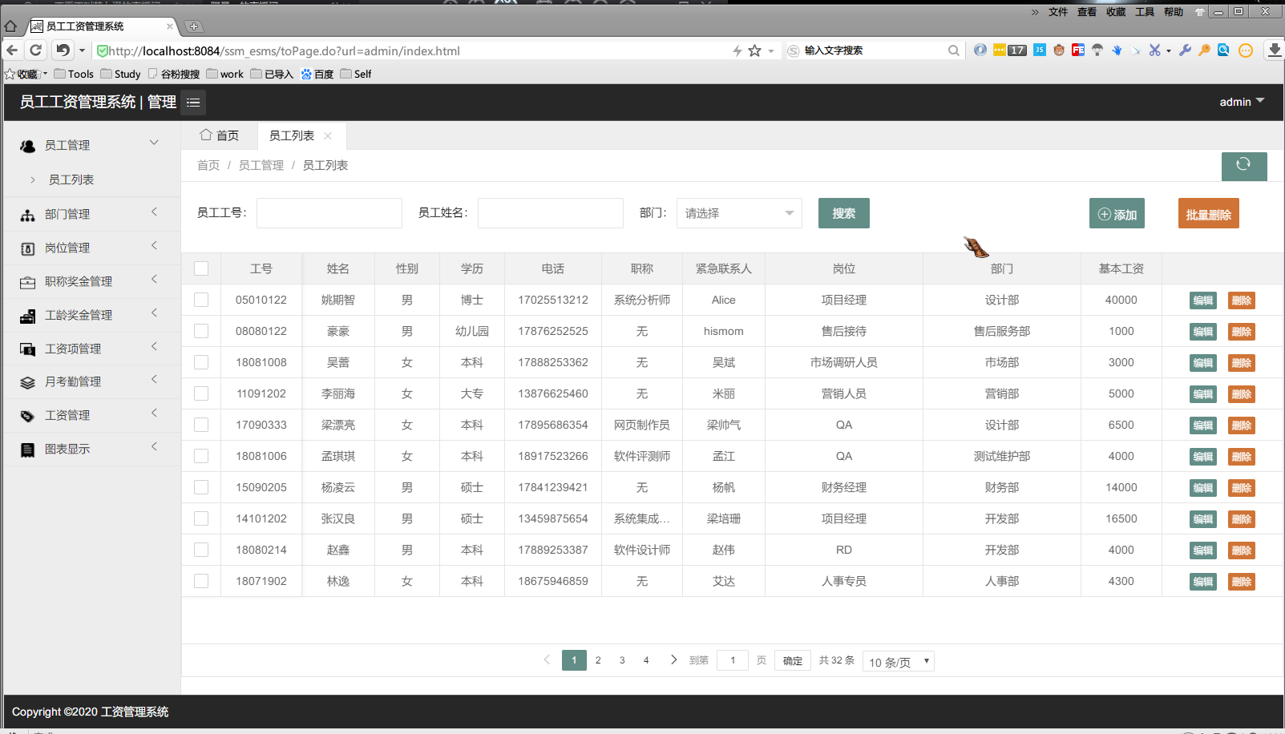The width and height of the screenshot is (1285, 734).
Task: Expand the 职称奖金管理 sidebar section
Action: coord(154,279)
